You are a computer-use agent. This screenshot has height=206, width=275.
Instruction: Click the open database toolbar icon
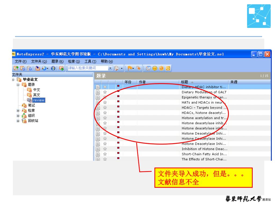click(23, 68)
